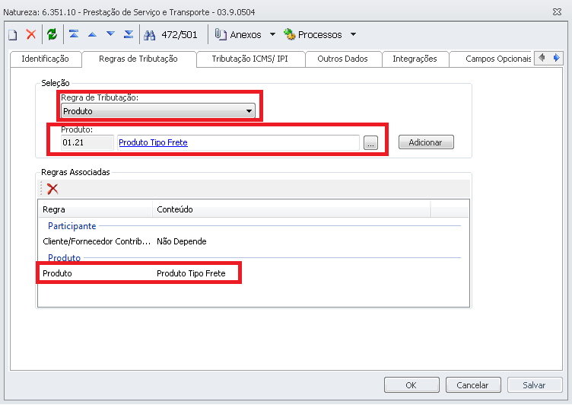Open the Produto Tipo Frete link
This screenshot has width=572, height=405.
153,142
